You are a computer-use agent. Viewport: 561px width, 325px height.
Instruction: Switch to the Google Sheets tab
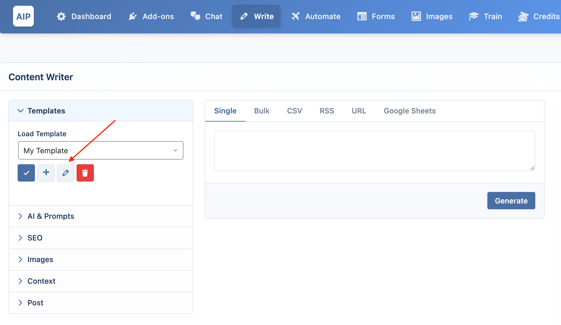[x=410, y=111]
